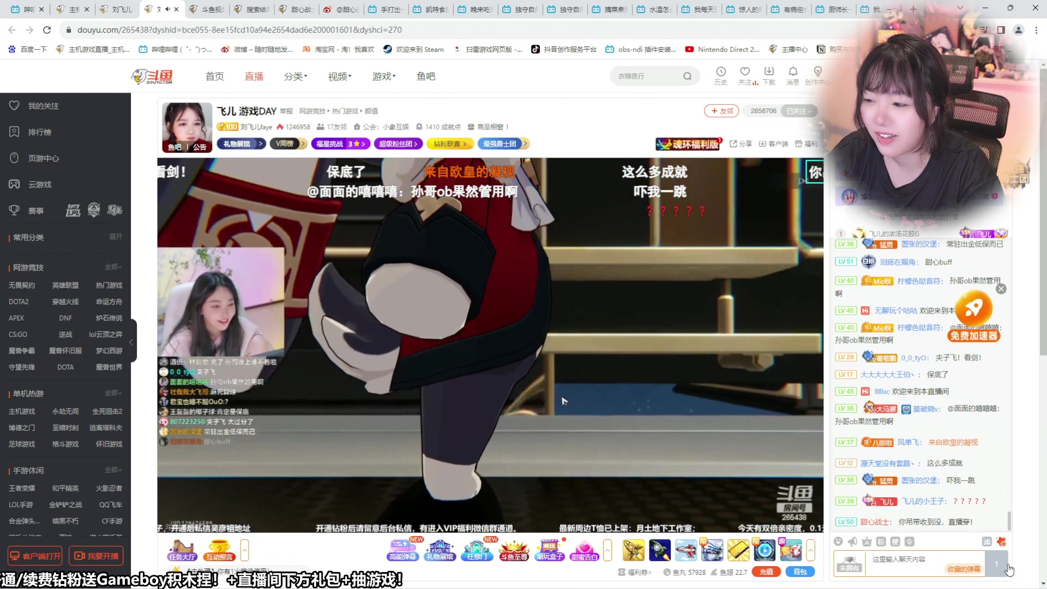The image size is (1047, 589).
Task: Close the 免费加速器 floating ad
Action: pos(1001,289)
